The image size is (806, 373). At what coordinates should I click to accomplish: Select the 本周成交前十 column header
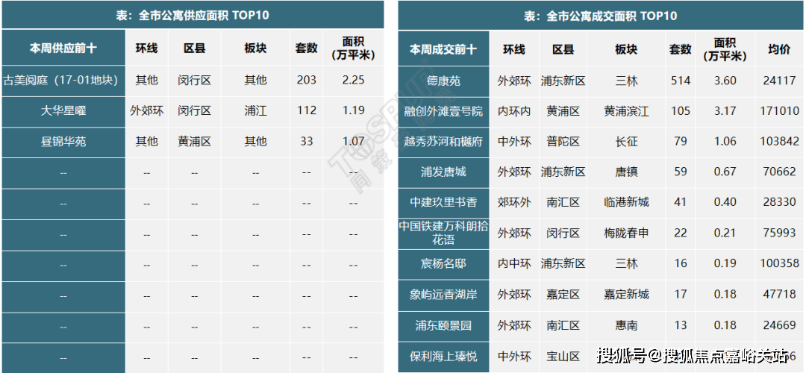pyautogui.click(x=443, y=50)
